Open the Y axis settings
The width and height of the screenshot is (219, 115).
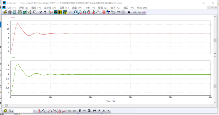coord(45,12)
